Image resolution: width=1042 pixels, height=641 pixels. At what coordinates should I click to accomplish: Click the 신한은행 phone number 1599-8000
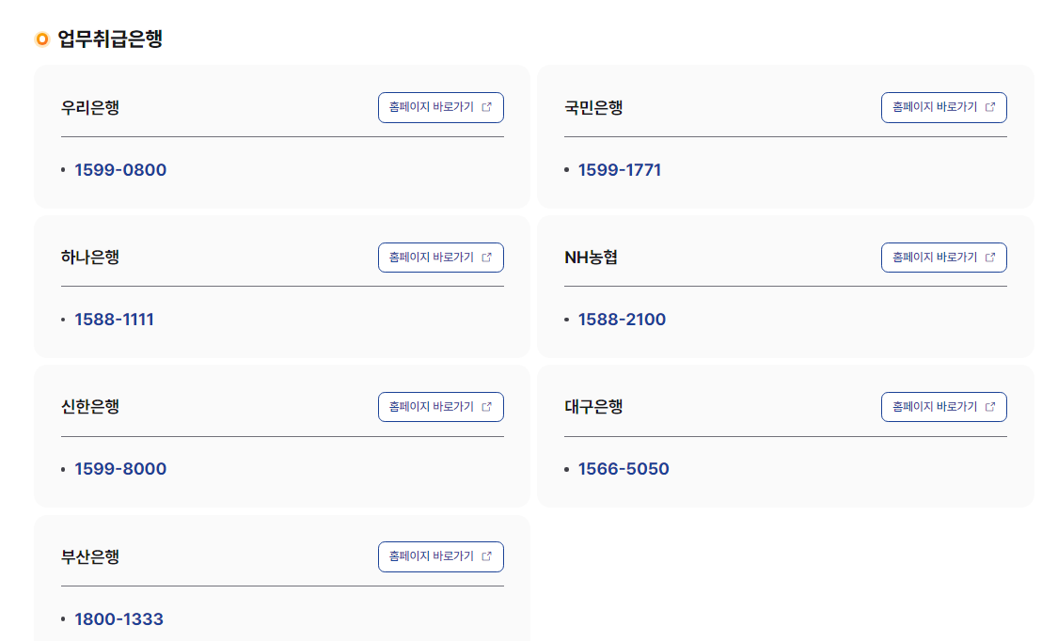click(x=119, y=469)
